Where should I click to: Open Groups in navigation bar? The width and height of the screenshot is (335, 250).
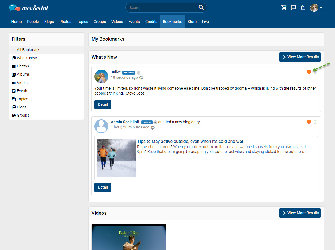pyautogui.click(x=100, y=22)
